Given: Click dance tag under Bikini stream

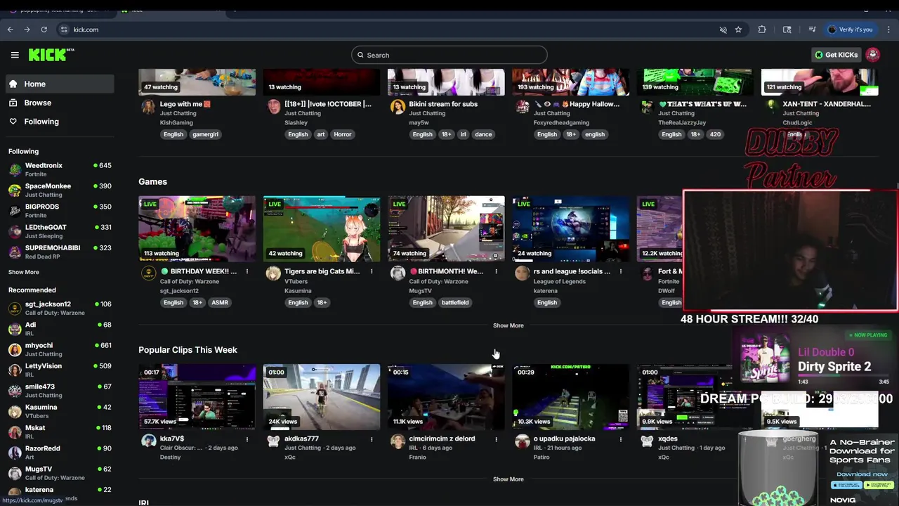Looking at the screenshot, I should tap(483, 134).
